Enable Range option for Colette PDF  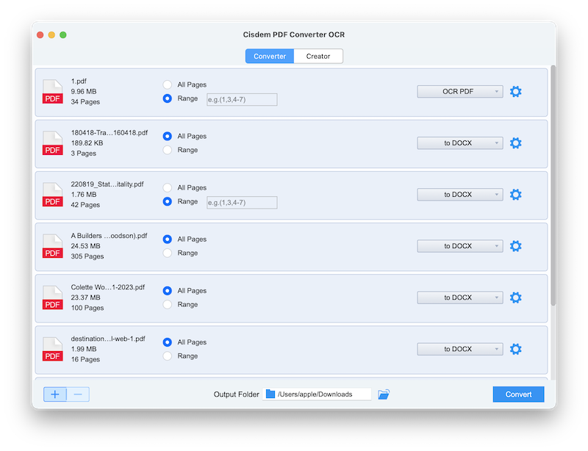pos(167,304)
